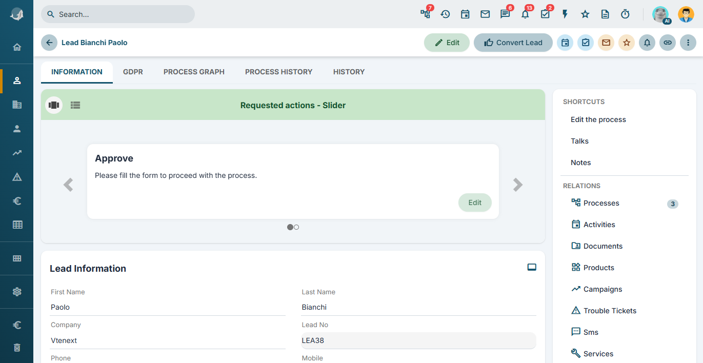Open the HISTORY tab
The height and width of the screenshot is (363, 703).
coord(349,72)
